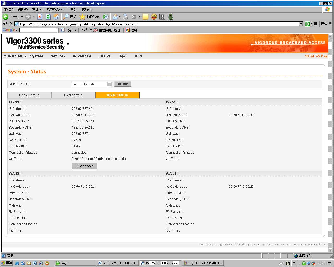Click the green figure icon in toolbar
Screen dimensions: 334x267
pyautogui.click(x=171, y=17)
